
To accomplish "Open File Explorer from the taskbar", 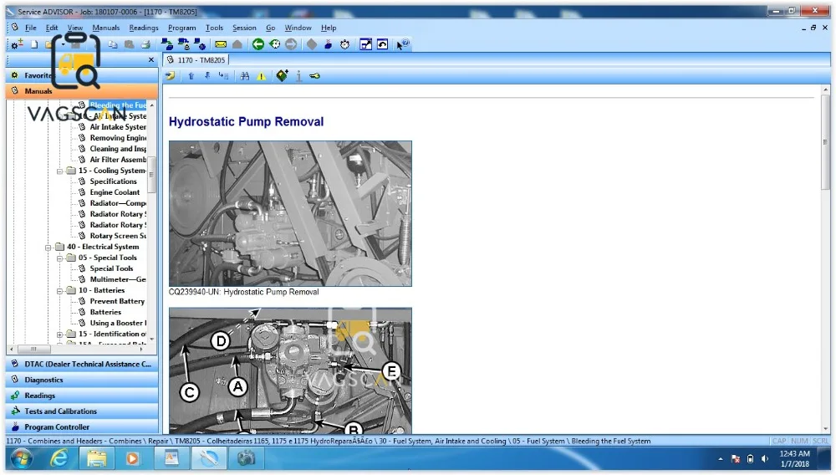I will tap(96, 458).
